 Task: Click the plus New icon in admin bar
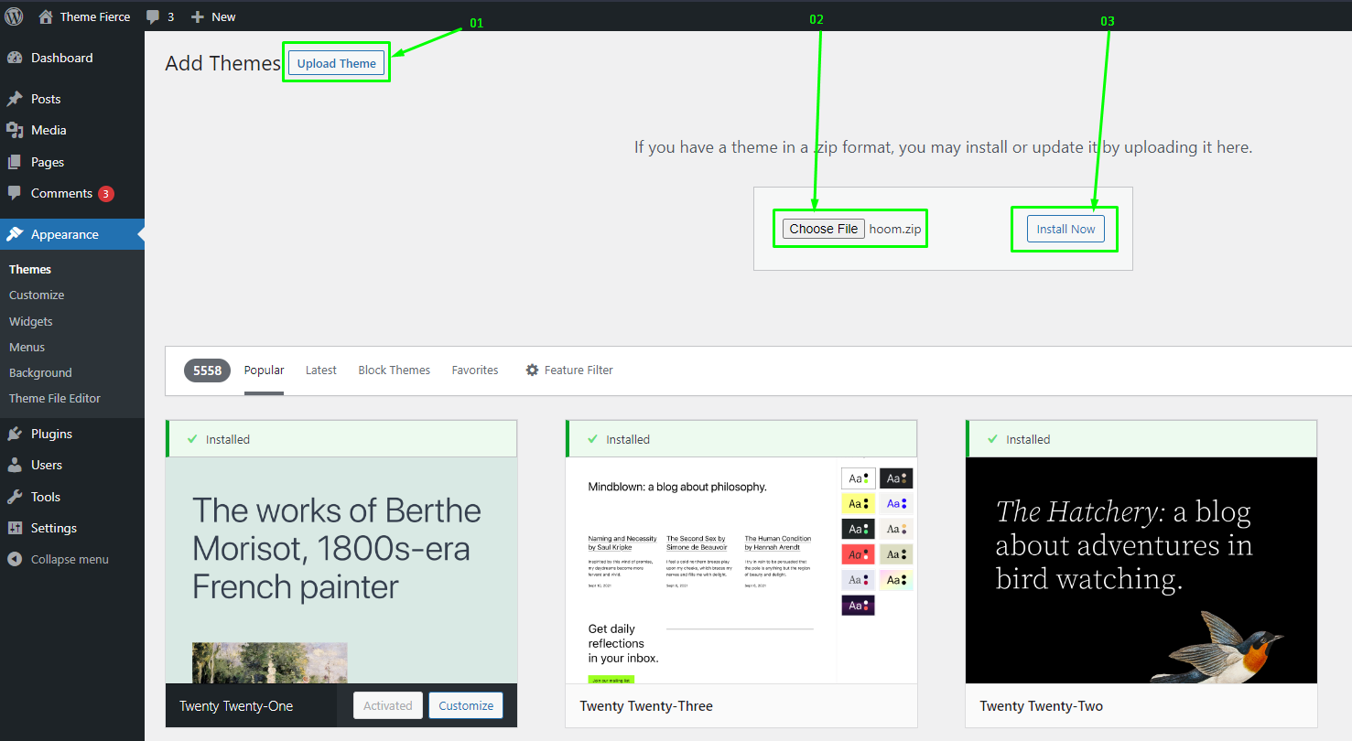[x=197, y=16]
